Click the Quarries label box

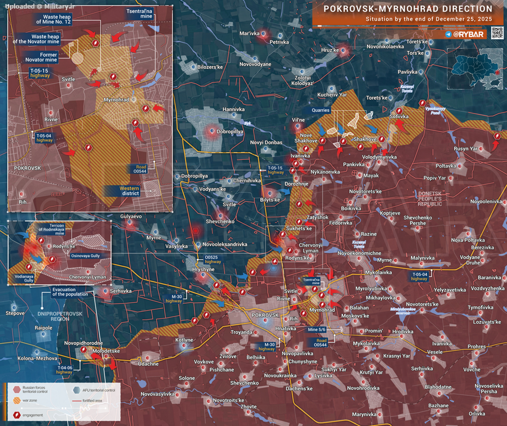321,110
